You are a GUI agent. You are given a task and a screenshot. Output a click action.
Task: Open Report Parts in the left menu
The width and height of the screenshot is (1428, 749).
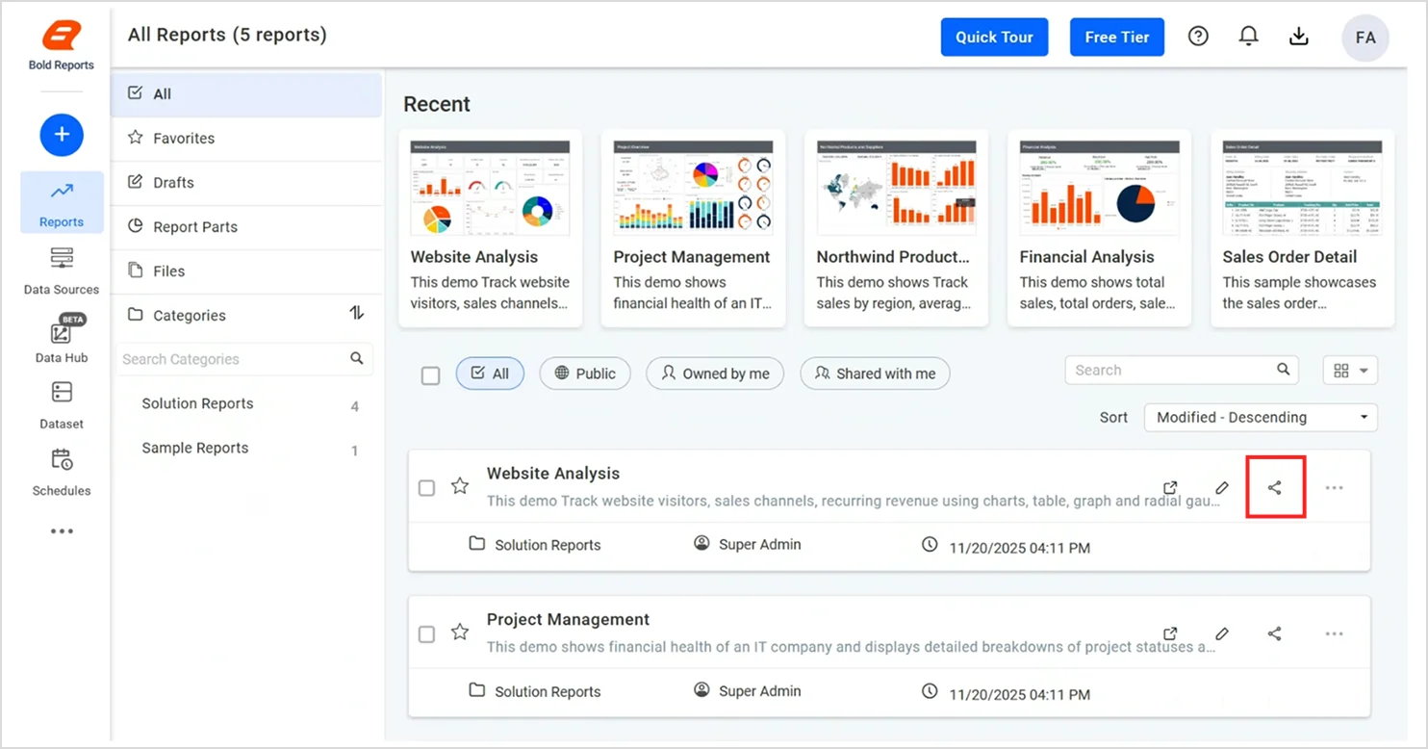click(x=246, y=227)
